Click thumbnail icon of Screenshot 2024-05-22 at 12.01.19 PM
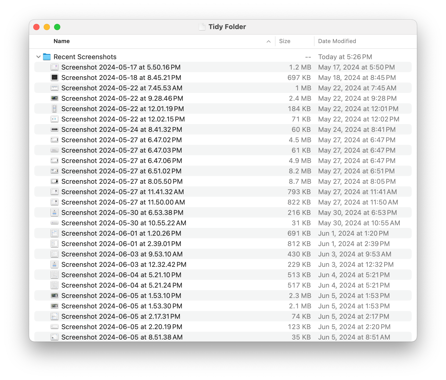Screen dimensions: 446x380 [x=55, y=109]
